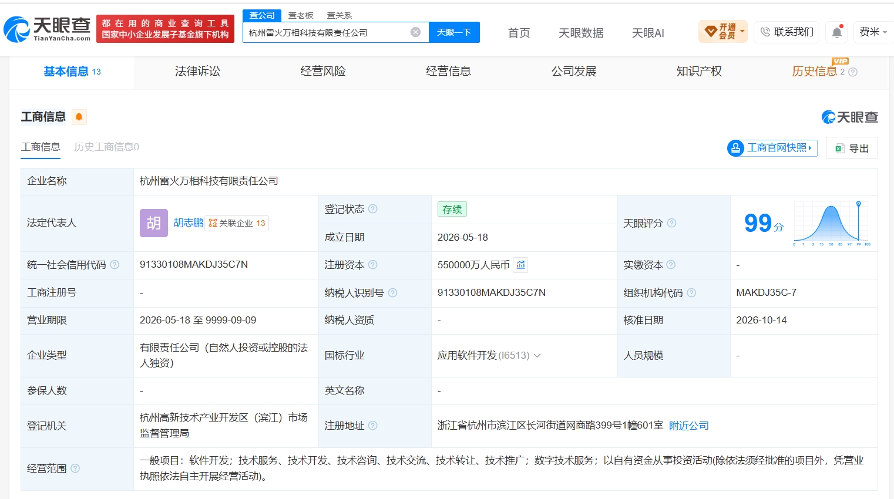894x499 pixels.
Task: Switch to the 法律诉讼 tab
Action: 197,72
